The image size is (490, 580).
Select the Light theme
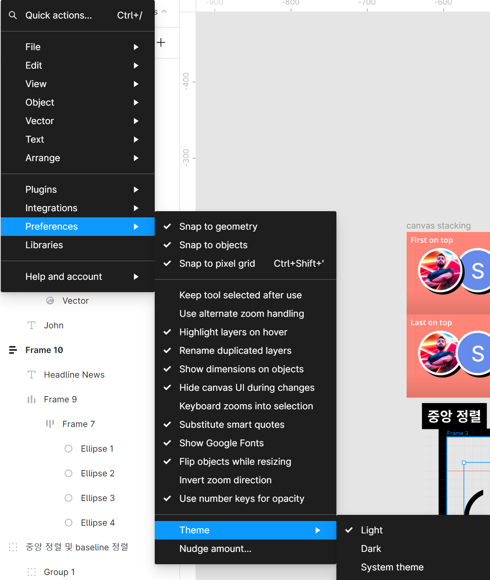413,530
